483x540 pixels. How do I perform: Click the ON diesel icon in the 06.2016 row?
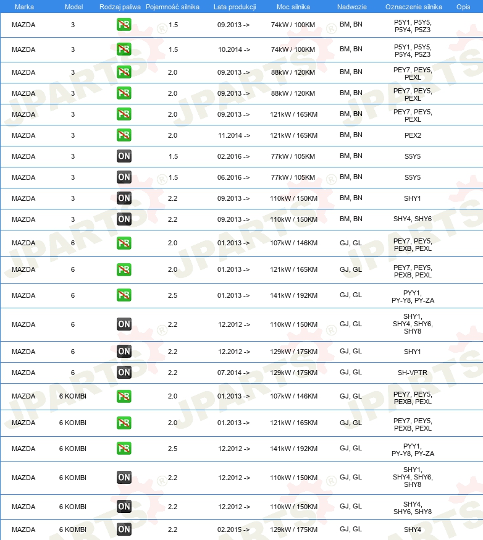tap(124, 177)
